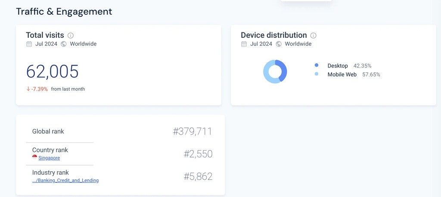The image size is (441, 197).
Task: Click the Traffic & Engagement heading
Action: (64, 12)
